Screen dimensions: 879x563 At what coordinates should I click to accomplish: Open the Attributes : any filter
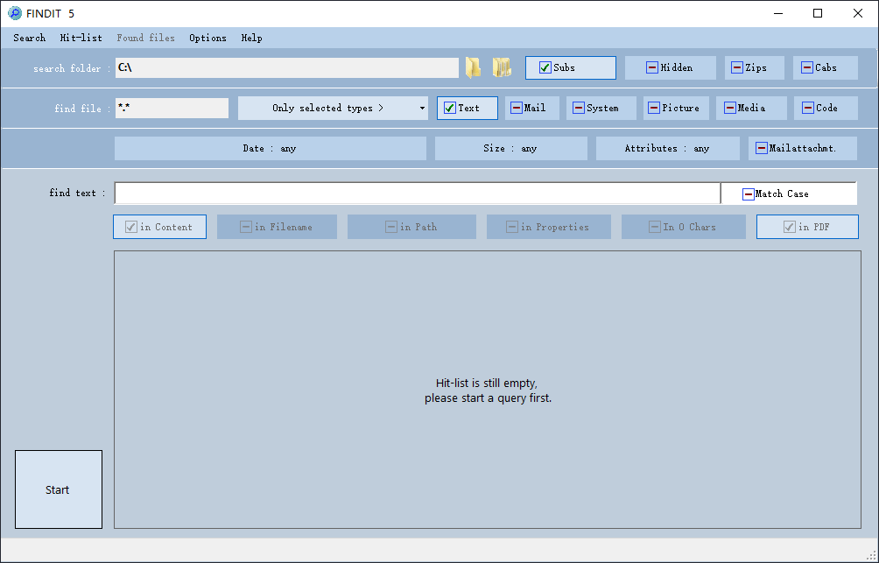point(668,149)
